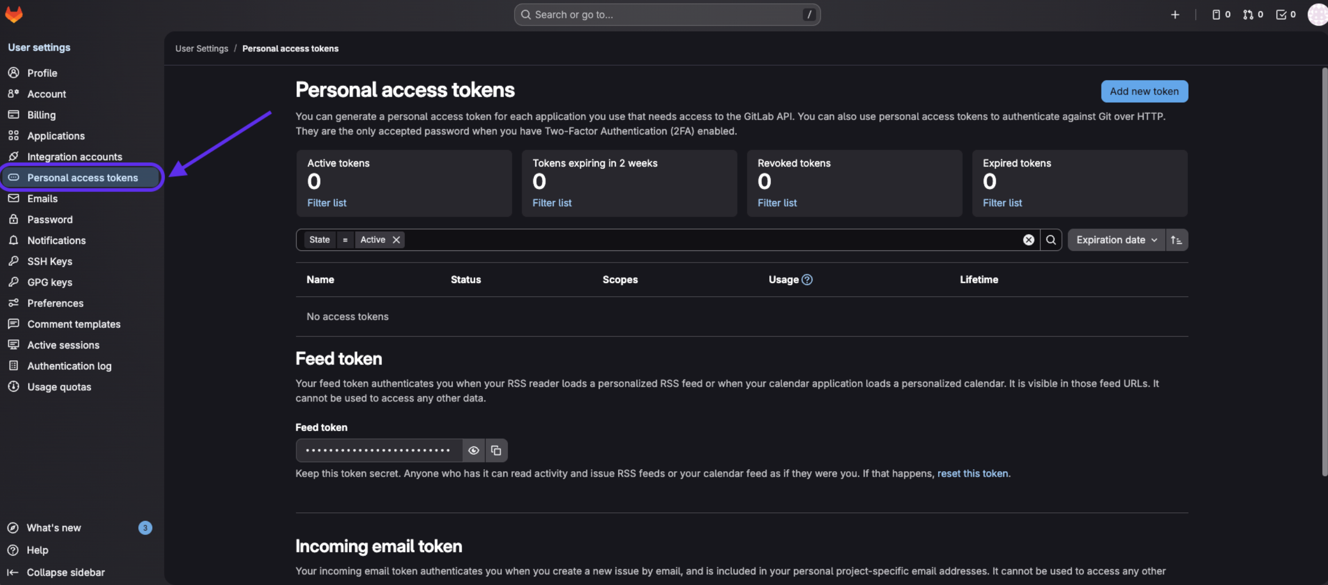Open assigned issues counter icon
The image size is (1328, 585).
click(x=1221, y=14)
